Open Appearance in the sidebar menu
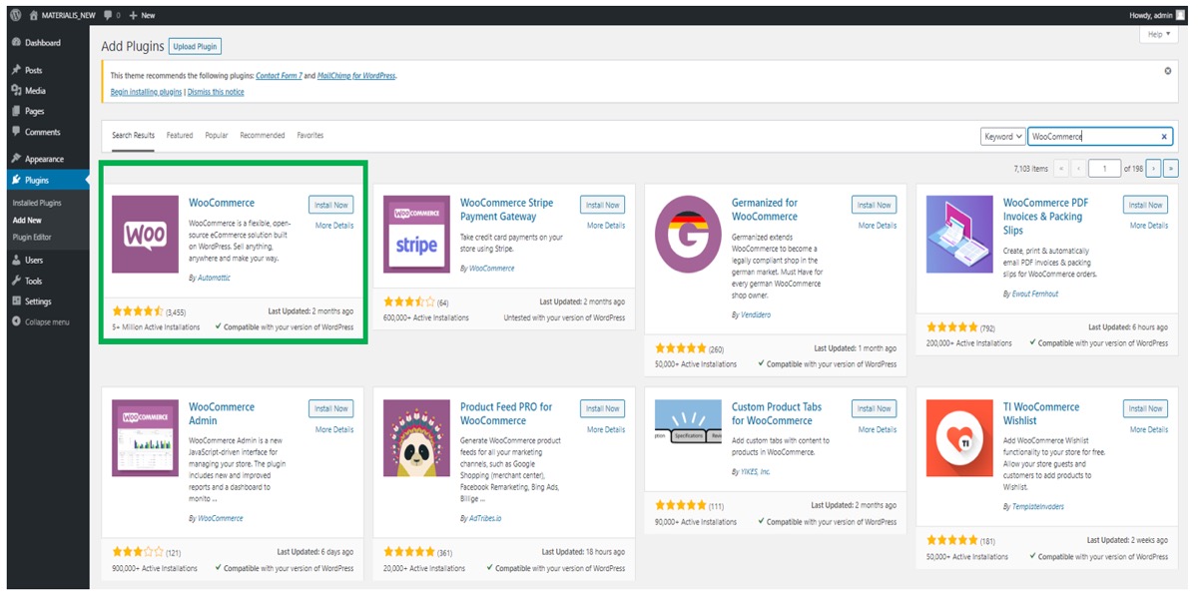 pyautogui.click(x=44, y=159)
